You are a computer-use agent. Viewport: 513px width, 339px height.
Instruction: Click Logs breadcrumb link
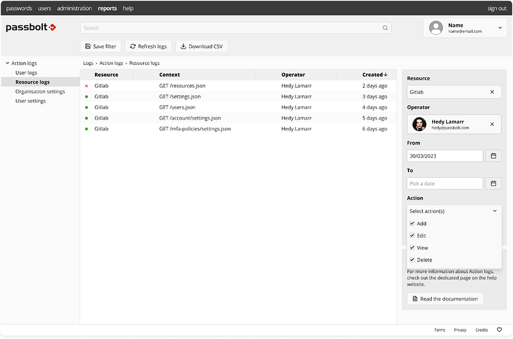88,63
